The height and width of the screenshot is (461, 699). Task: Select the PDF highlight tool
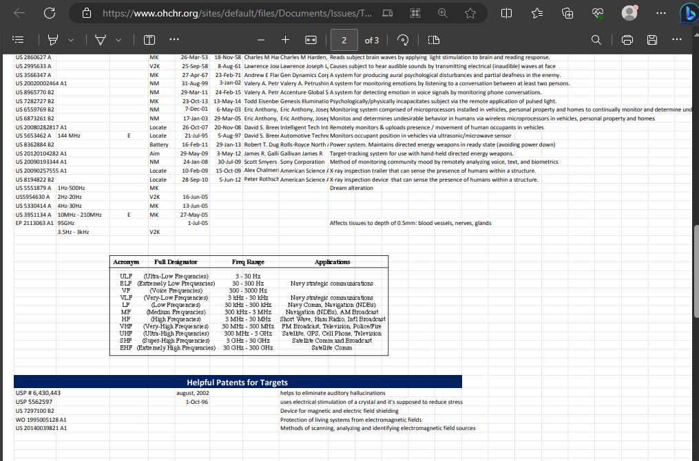tap(53, 40)
